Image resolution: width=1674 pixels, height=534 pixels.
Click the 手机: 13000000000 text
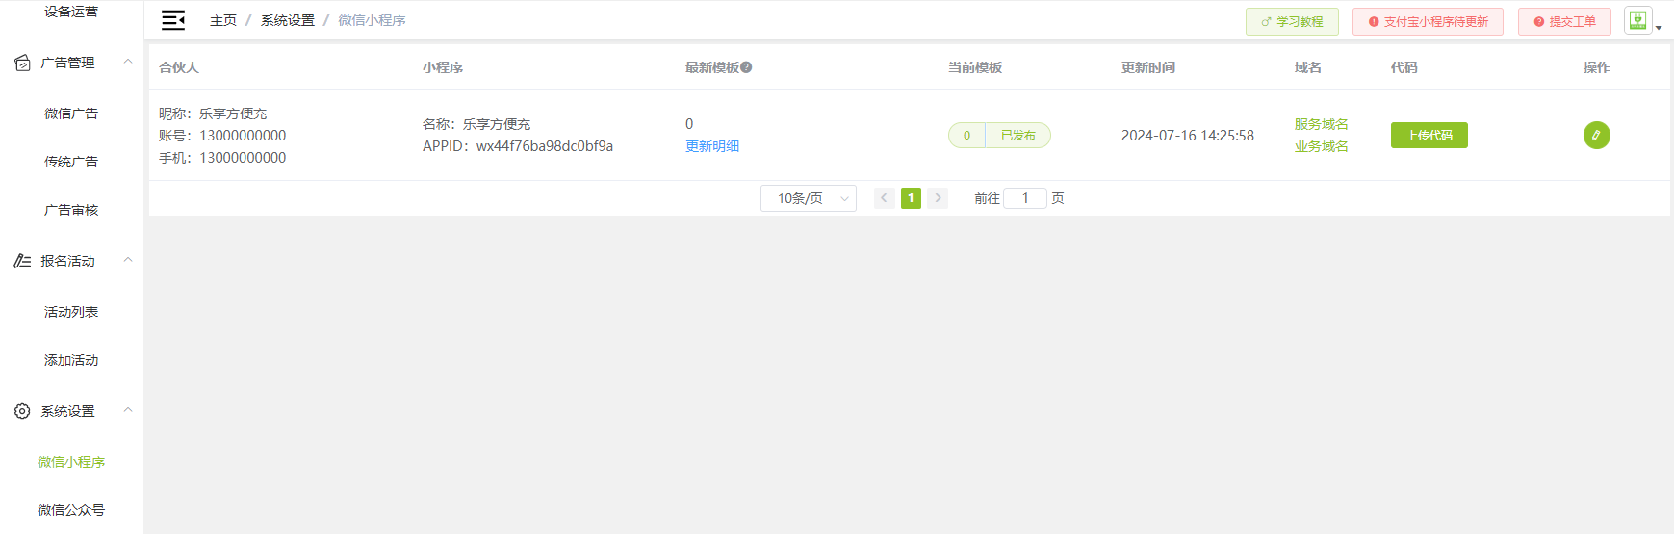click(222, 158)
